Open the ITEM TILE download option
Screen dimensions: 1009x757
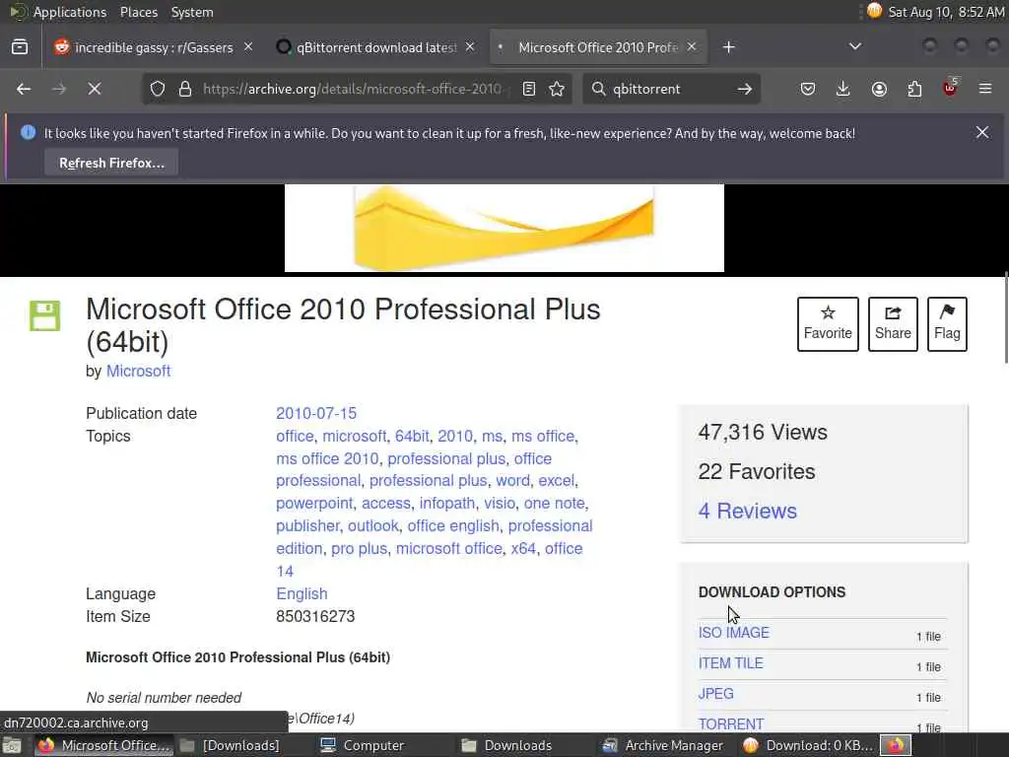[730, 663]
